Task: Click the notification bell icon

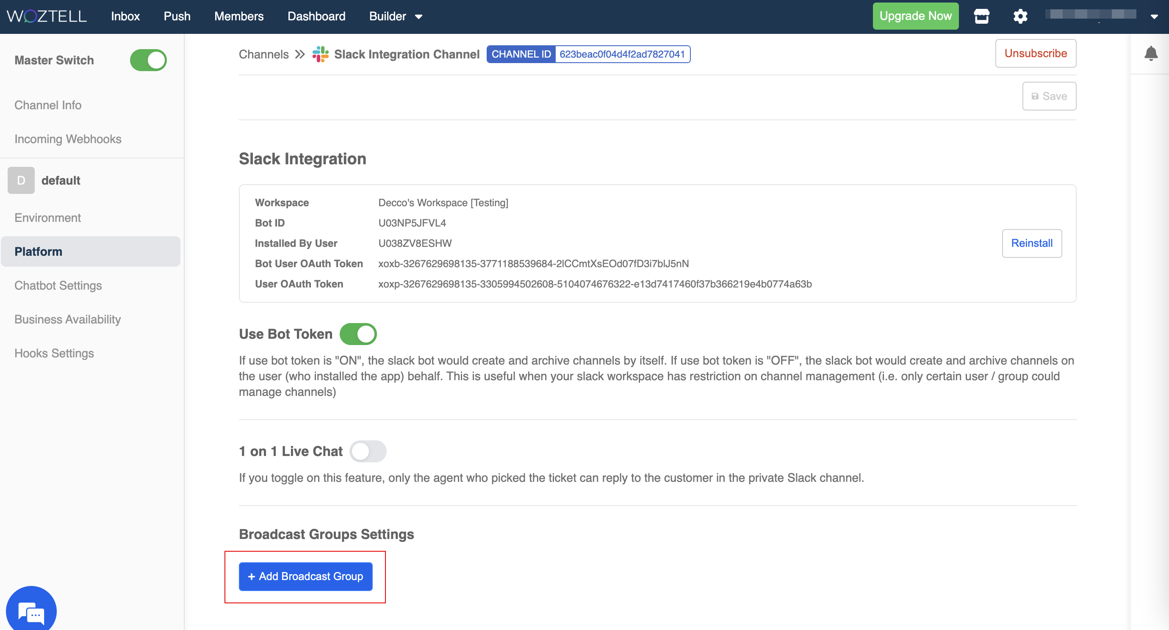Action: click(x=1150, y=53)
